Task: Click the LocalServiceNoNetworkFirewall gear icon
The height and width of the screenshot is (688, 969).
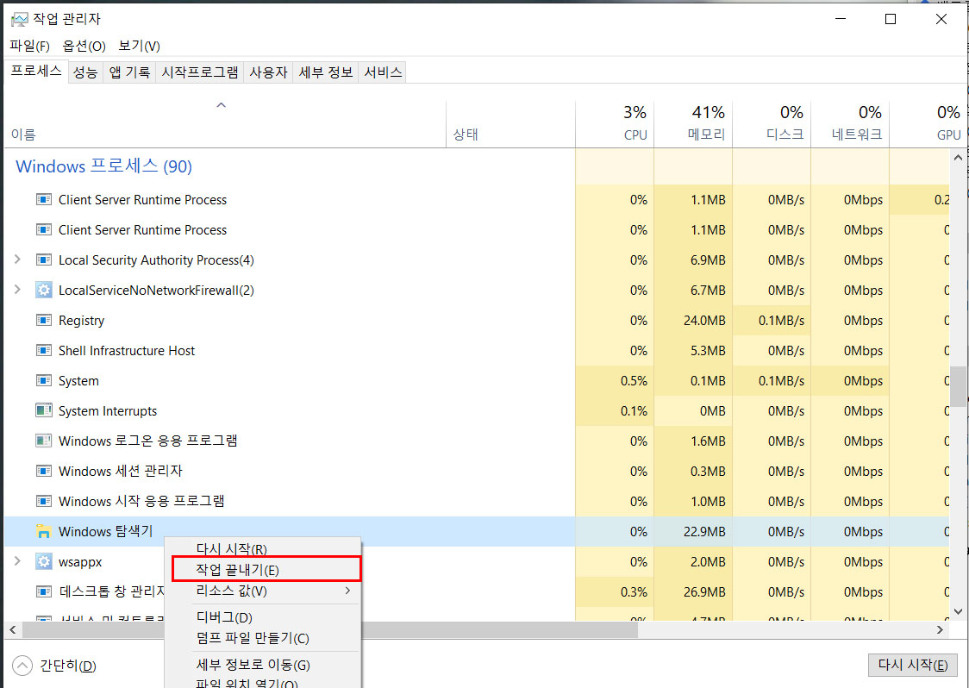Action: click(43, 290)
